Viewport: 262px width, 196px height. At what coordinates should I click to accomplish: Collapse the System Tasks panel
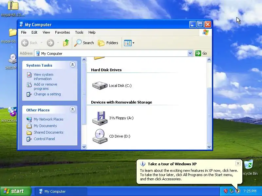coord(72,65)
